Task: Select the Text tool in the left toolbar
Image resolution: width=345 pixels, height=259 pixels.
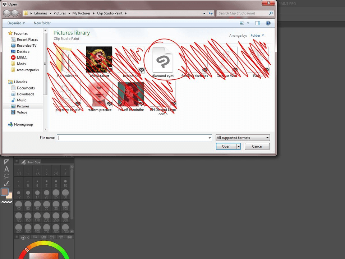Action: [x=6, y=169]
